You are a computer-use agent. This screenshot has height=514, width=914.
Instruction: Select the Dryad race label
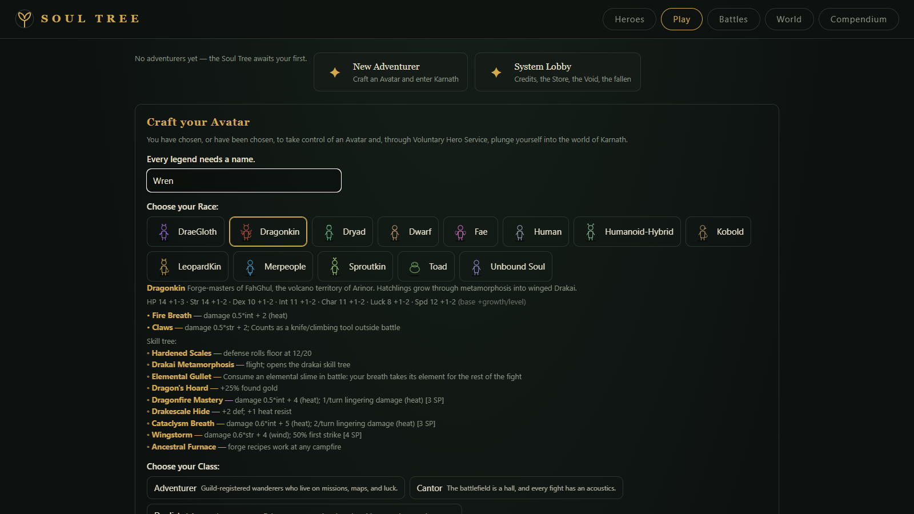[354, 232]
